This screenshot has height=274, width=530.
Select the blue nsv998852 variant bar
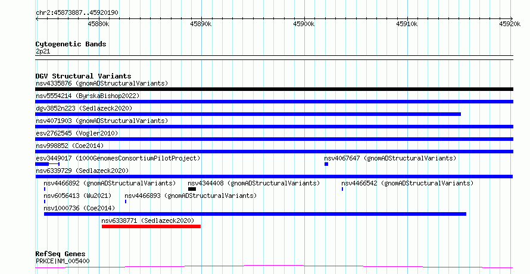(x=274, y=152)
